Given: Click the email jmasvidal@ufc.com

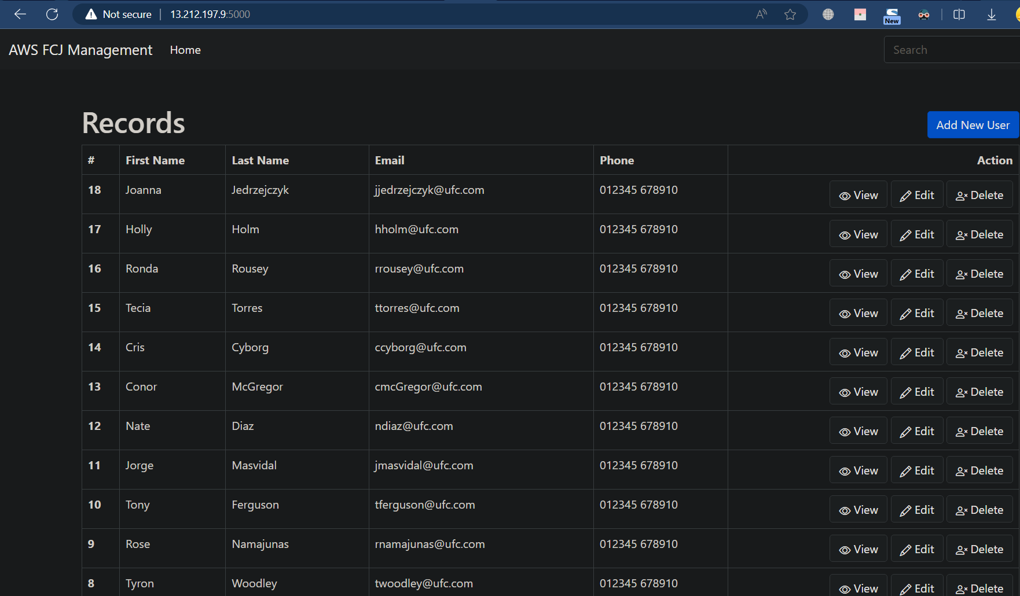Looking at the screenshot, I should [424, 466].
